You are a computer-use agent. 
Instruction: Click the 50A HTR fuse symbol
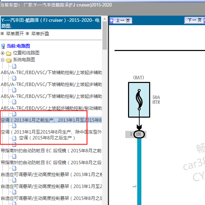(139, 100)
